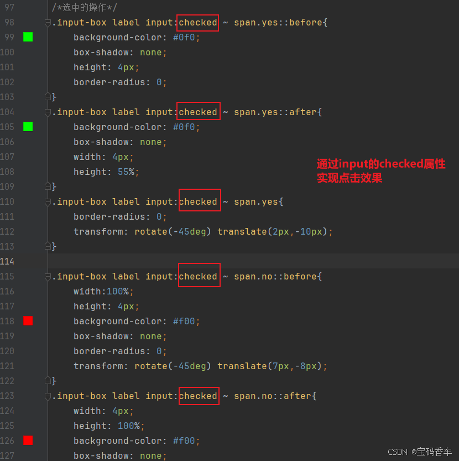The height and width of the screenshot is (461, 459).
Task: Click 'checked' pseudo-class on line 123
Action: click(x=198, y=396)
